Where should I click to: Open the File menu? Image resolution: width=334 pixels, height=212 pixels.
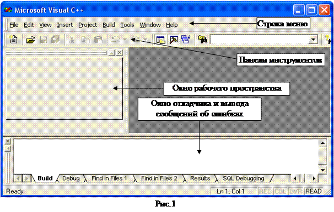pyautogui.click(x=14, y=25)
